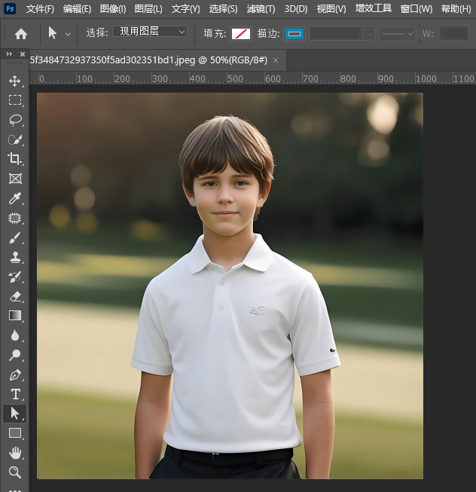The width and height of the screenshot is (476, 492).
Task: Click the horizontal ruler at top
Action: tap(252, 78)
